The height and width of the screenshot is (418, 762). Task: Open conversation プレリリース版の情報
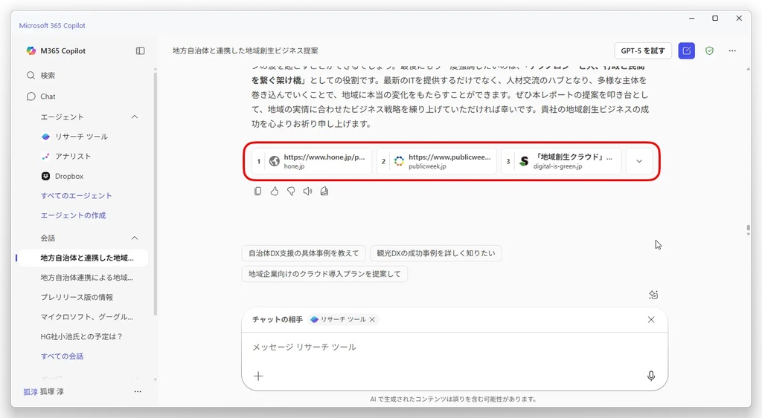pos(77,297)
